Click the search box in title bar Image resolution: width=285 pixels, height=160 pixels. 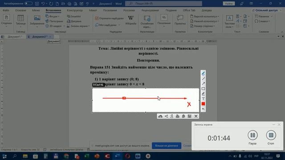point(163,4)
